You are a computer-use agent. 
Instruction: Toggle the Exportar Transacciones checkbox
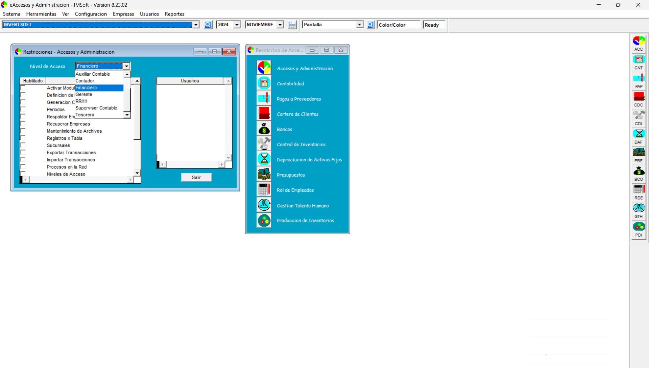tap(23, 152)
